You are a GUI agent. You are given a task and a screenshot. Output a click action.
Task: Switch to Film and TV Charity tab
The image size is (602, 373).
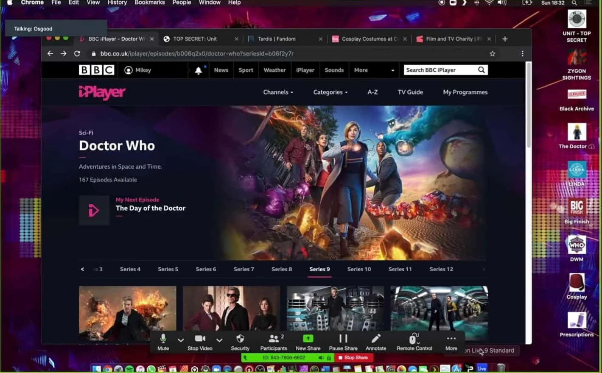[454, 39]
